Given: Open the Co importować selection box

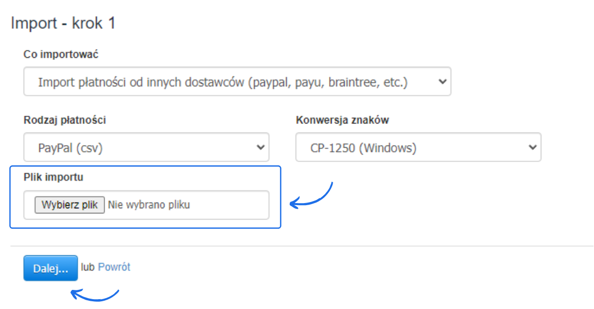Looking at the screenshot, I should pyautogui.click(x=237, y=82).
